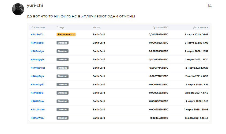The width and height of the screenshot is (226, 134).
Task: Click date 2 марта 2021 г. 8:30
Action: pyautogui.click(x=197, y=76)
